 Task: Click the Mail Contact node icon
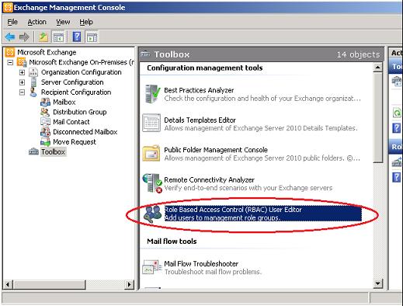point(45,122)
